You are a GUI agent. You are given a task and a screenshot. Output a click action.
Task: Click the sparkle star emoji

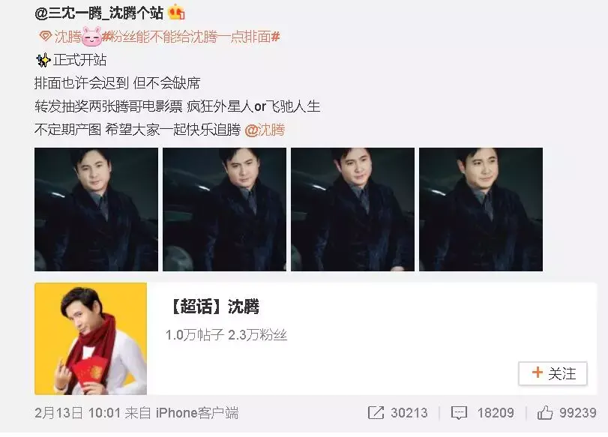pyautogui.click(x=43, y=60)
